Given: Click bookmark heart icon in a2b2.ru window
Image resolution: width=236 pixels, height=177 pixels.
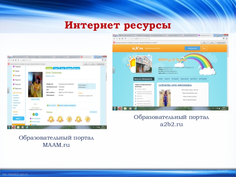Looking at the screenshot, I should click(x=224, y=39).
